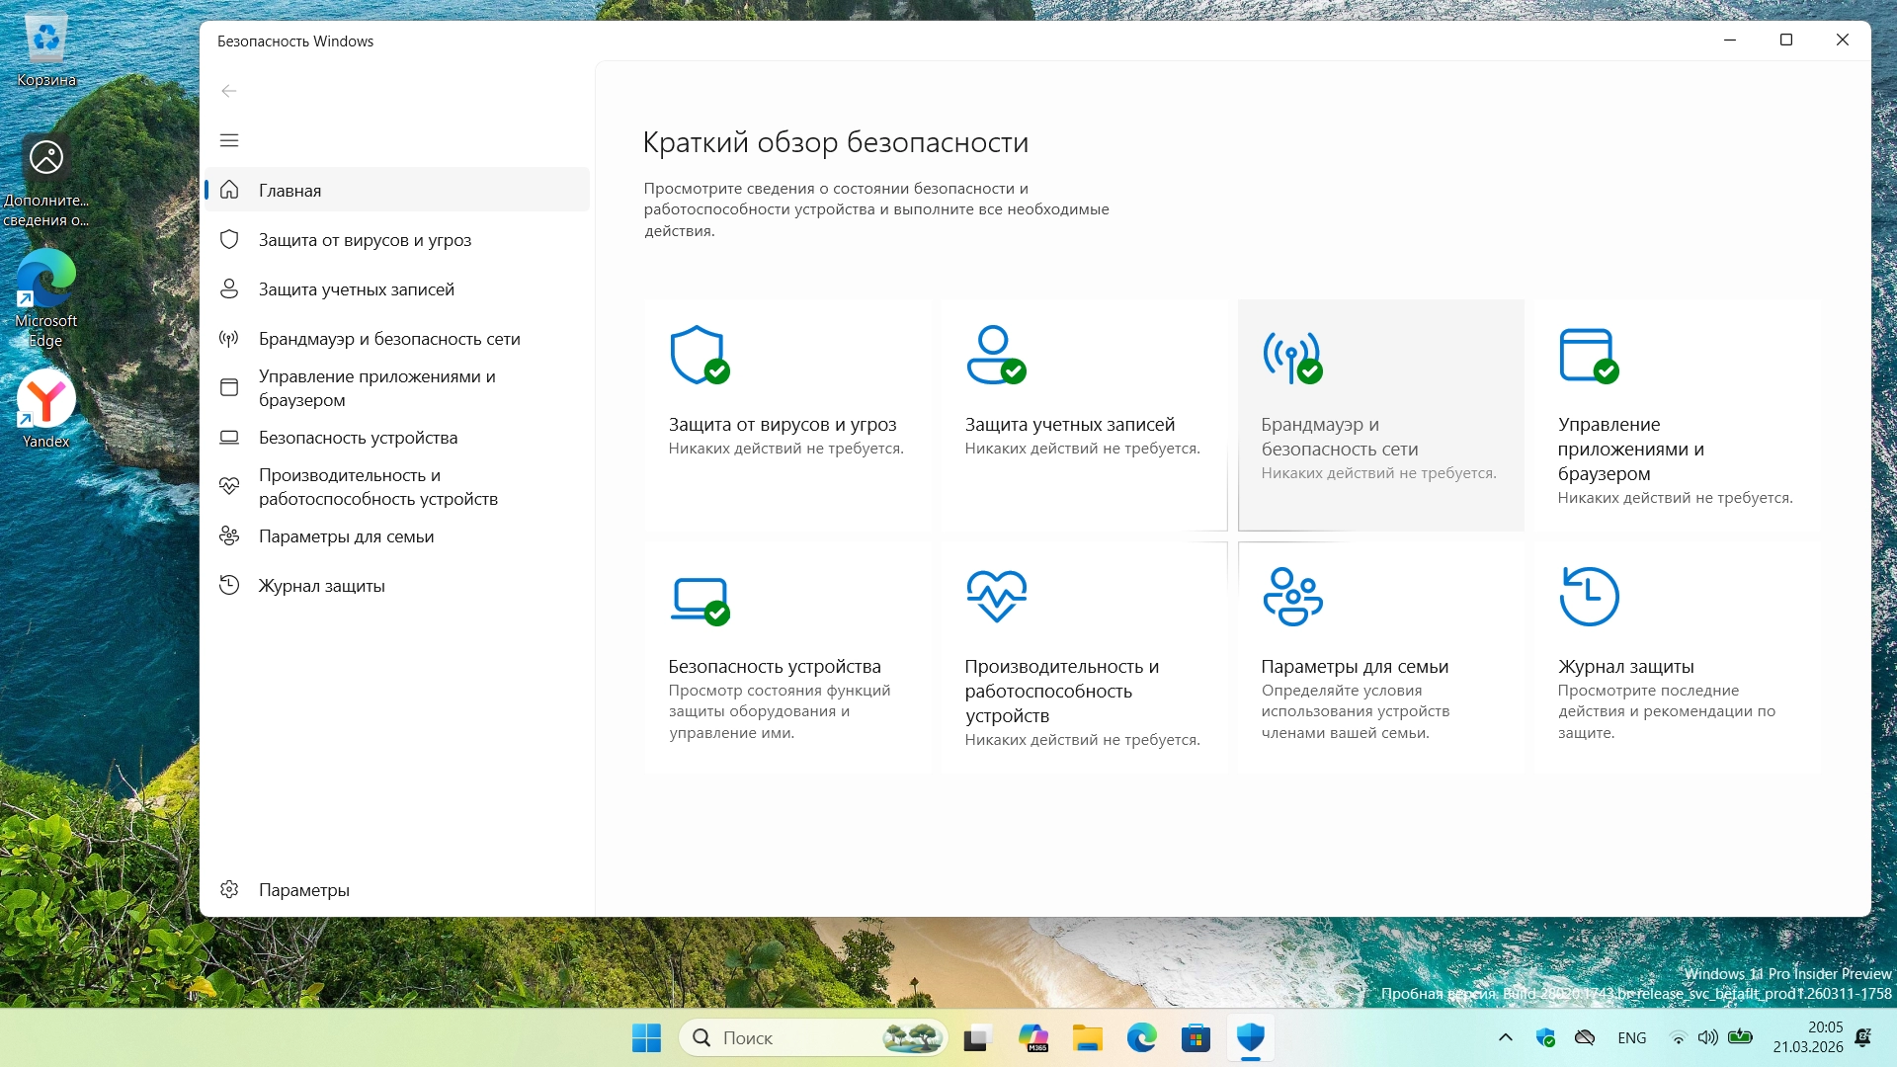This screenshot has height=1067, width=1897.
Task: Open 'Параметры для семьи' in the sidebar
Action: [x=346, y=536]
